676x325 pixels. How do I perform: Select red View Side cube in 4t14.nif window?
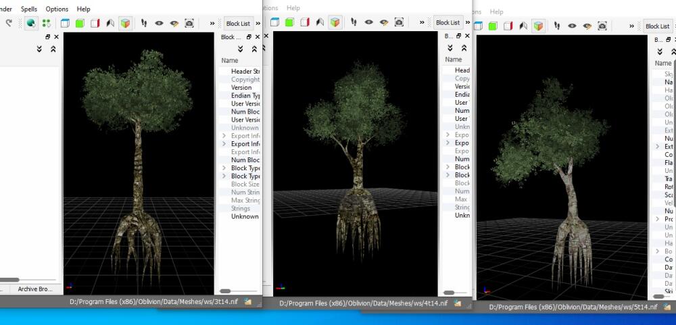click(305, 22)
